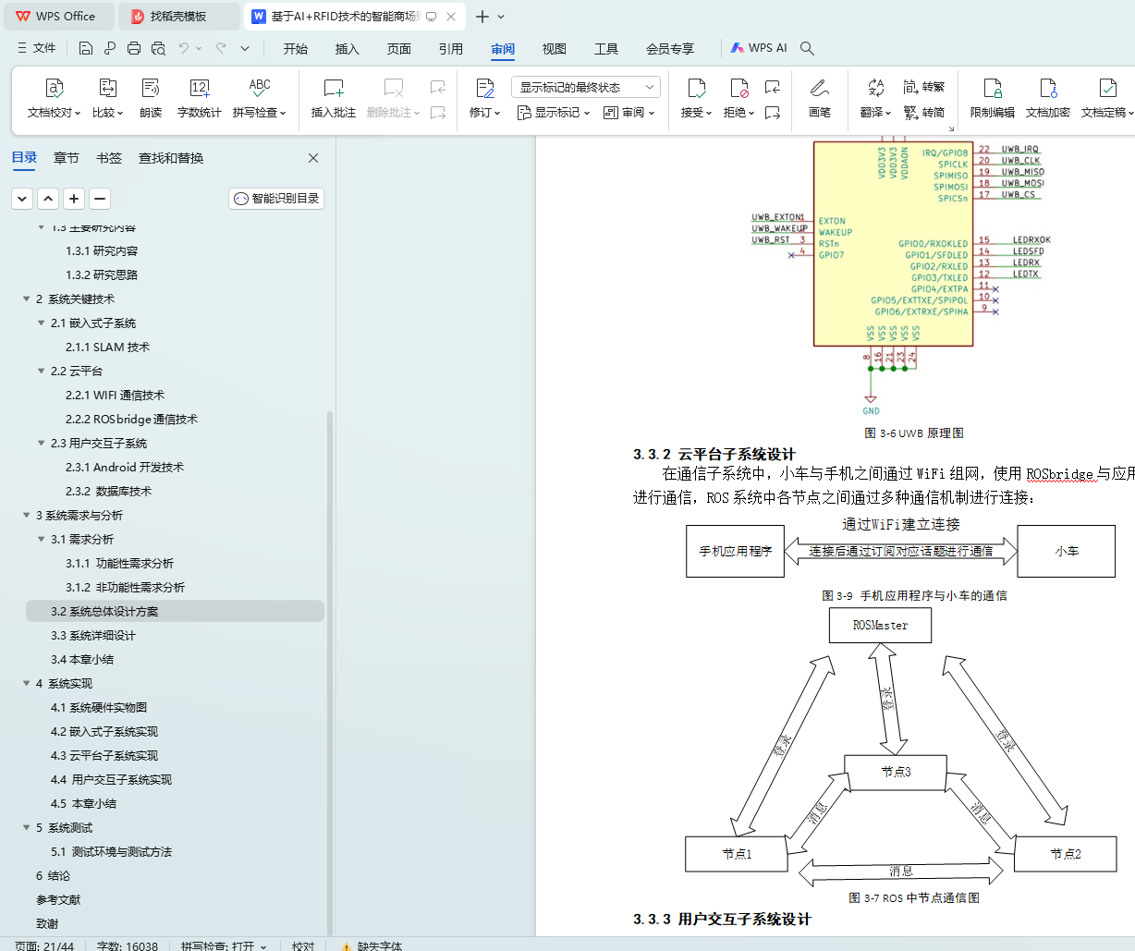
Task: Click the 文档校对 proofreading icon
Action: [55, 88]
